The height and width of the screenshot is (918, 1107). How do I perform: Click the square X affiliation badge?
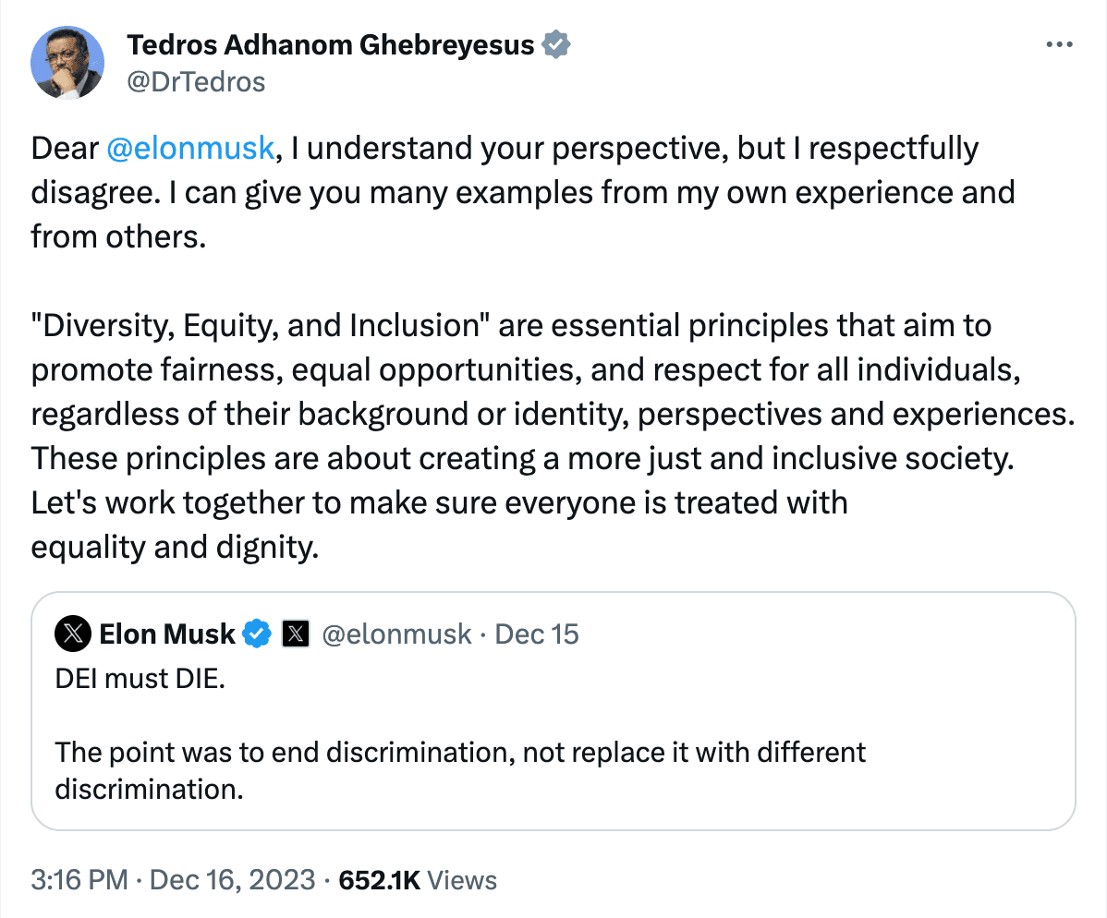click(x=295, y=634)
